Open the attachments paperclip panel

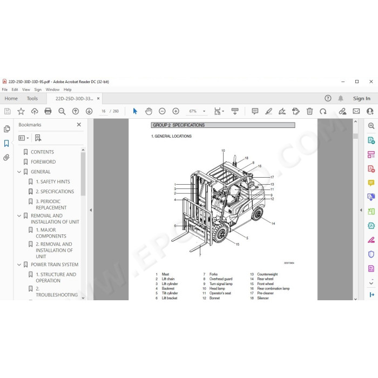coord(6,158)
